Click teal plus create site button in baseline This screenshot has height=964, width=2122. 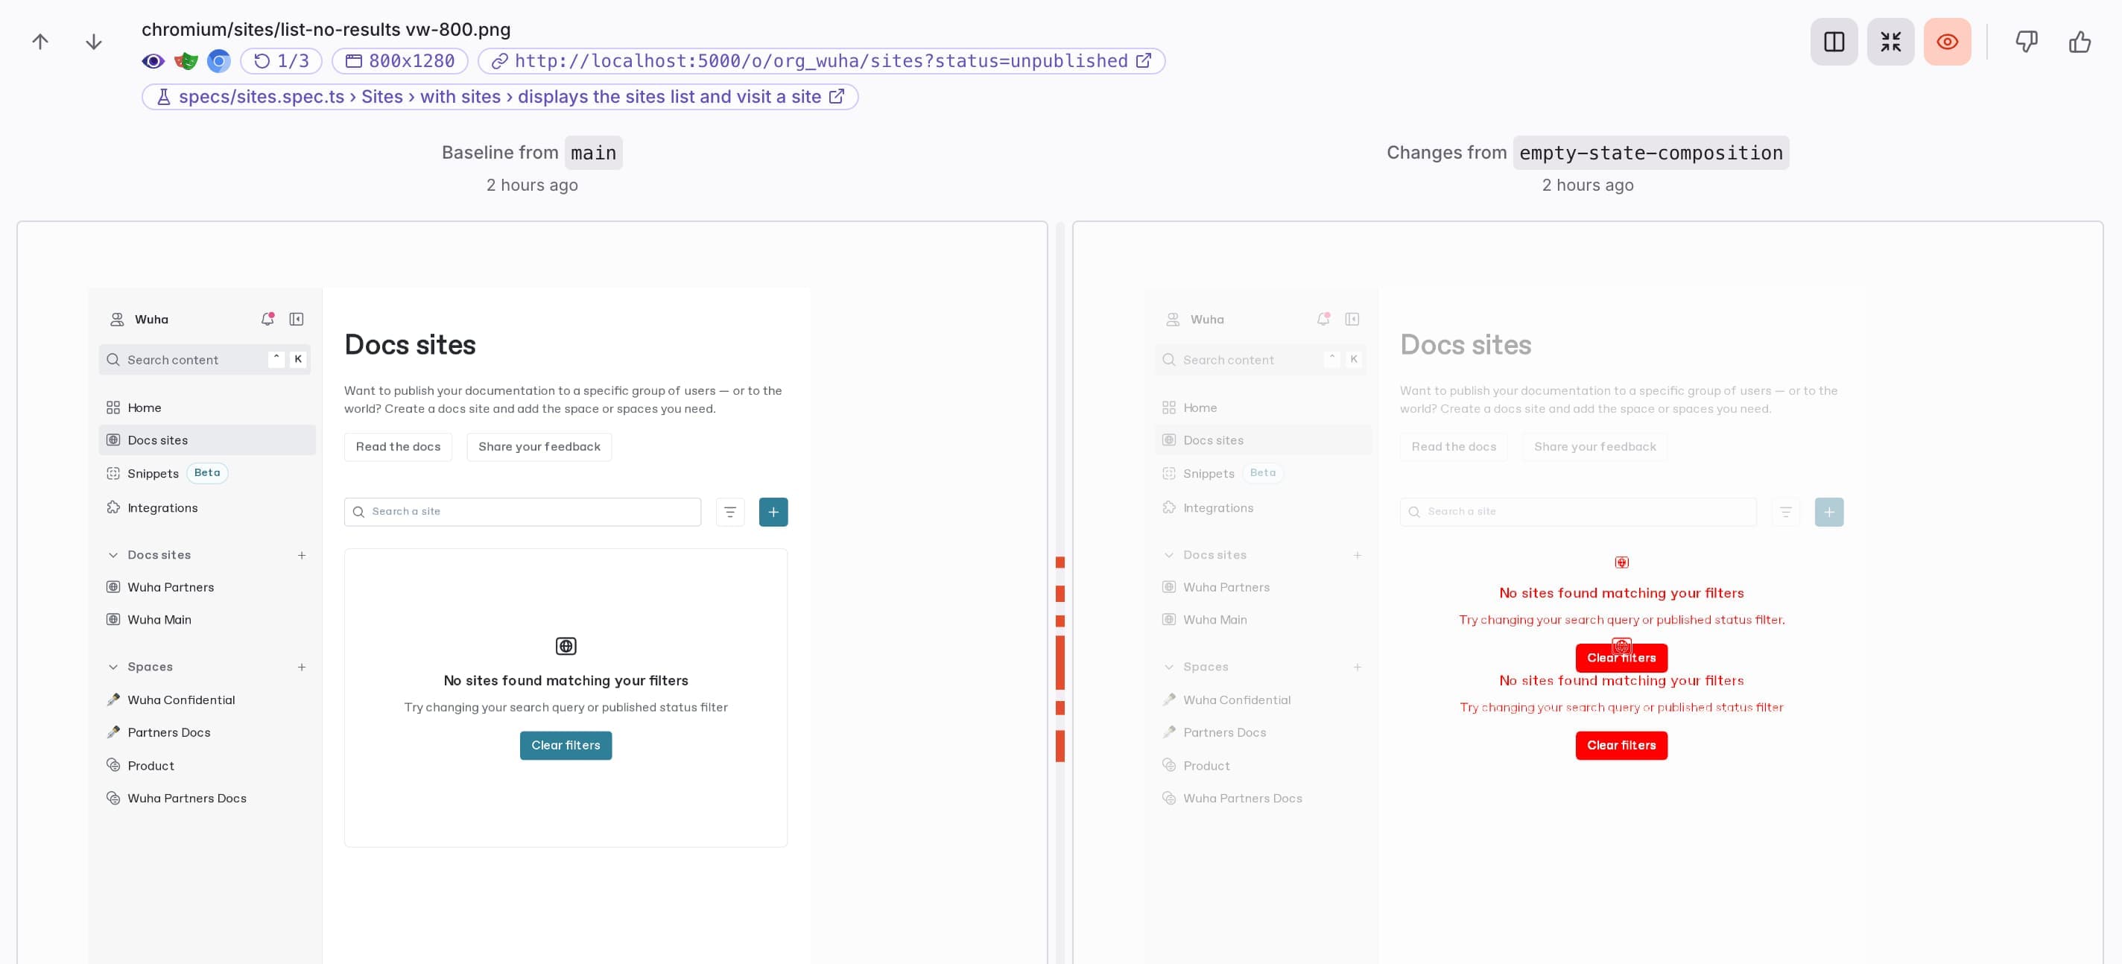click(773, 512)
